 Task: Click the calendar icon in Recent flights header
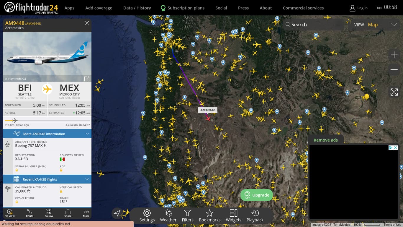pos(17,179)
